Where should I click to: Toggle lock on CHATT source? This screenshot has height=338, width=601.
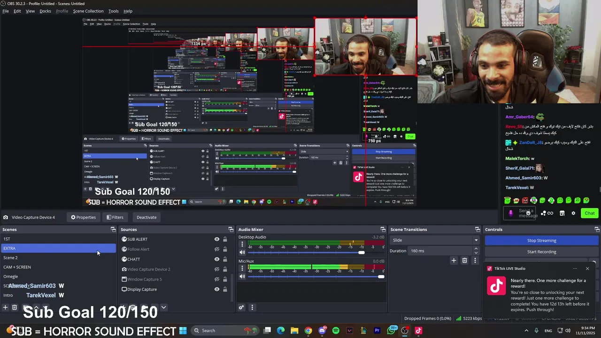coord(225,259)
